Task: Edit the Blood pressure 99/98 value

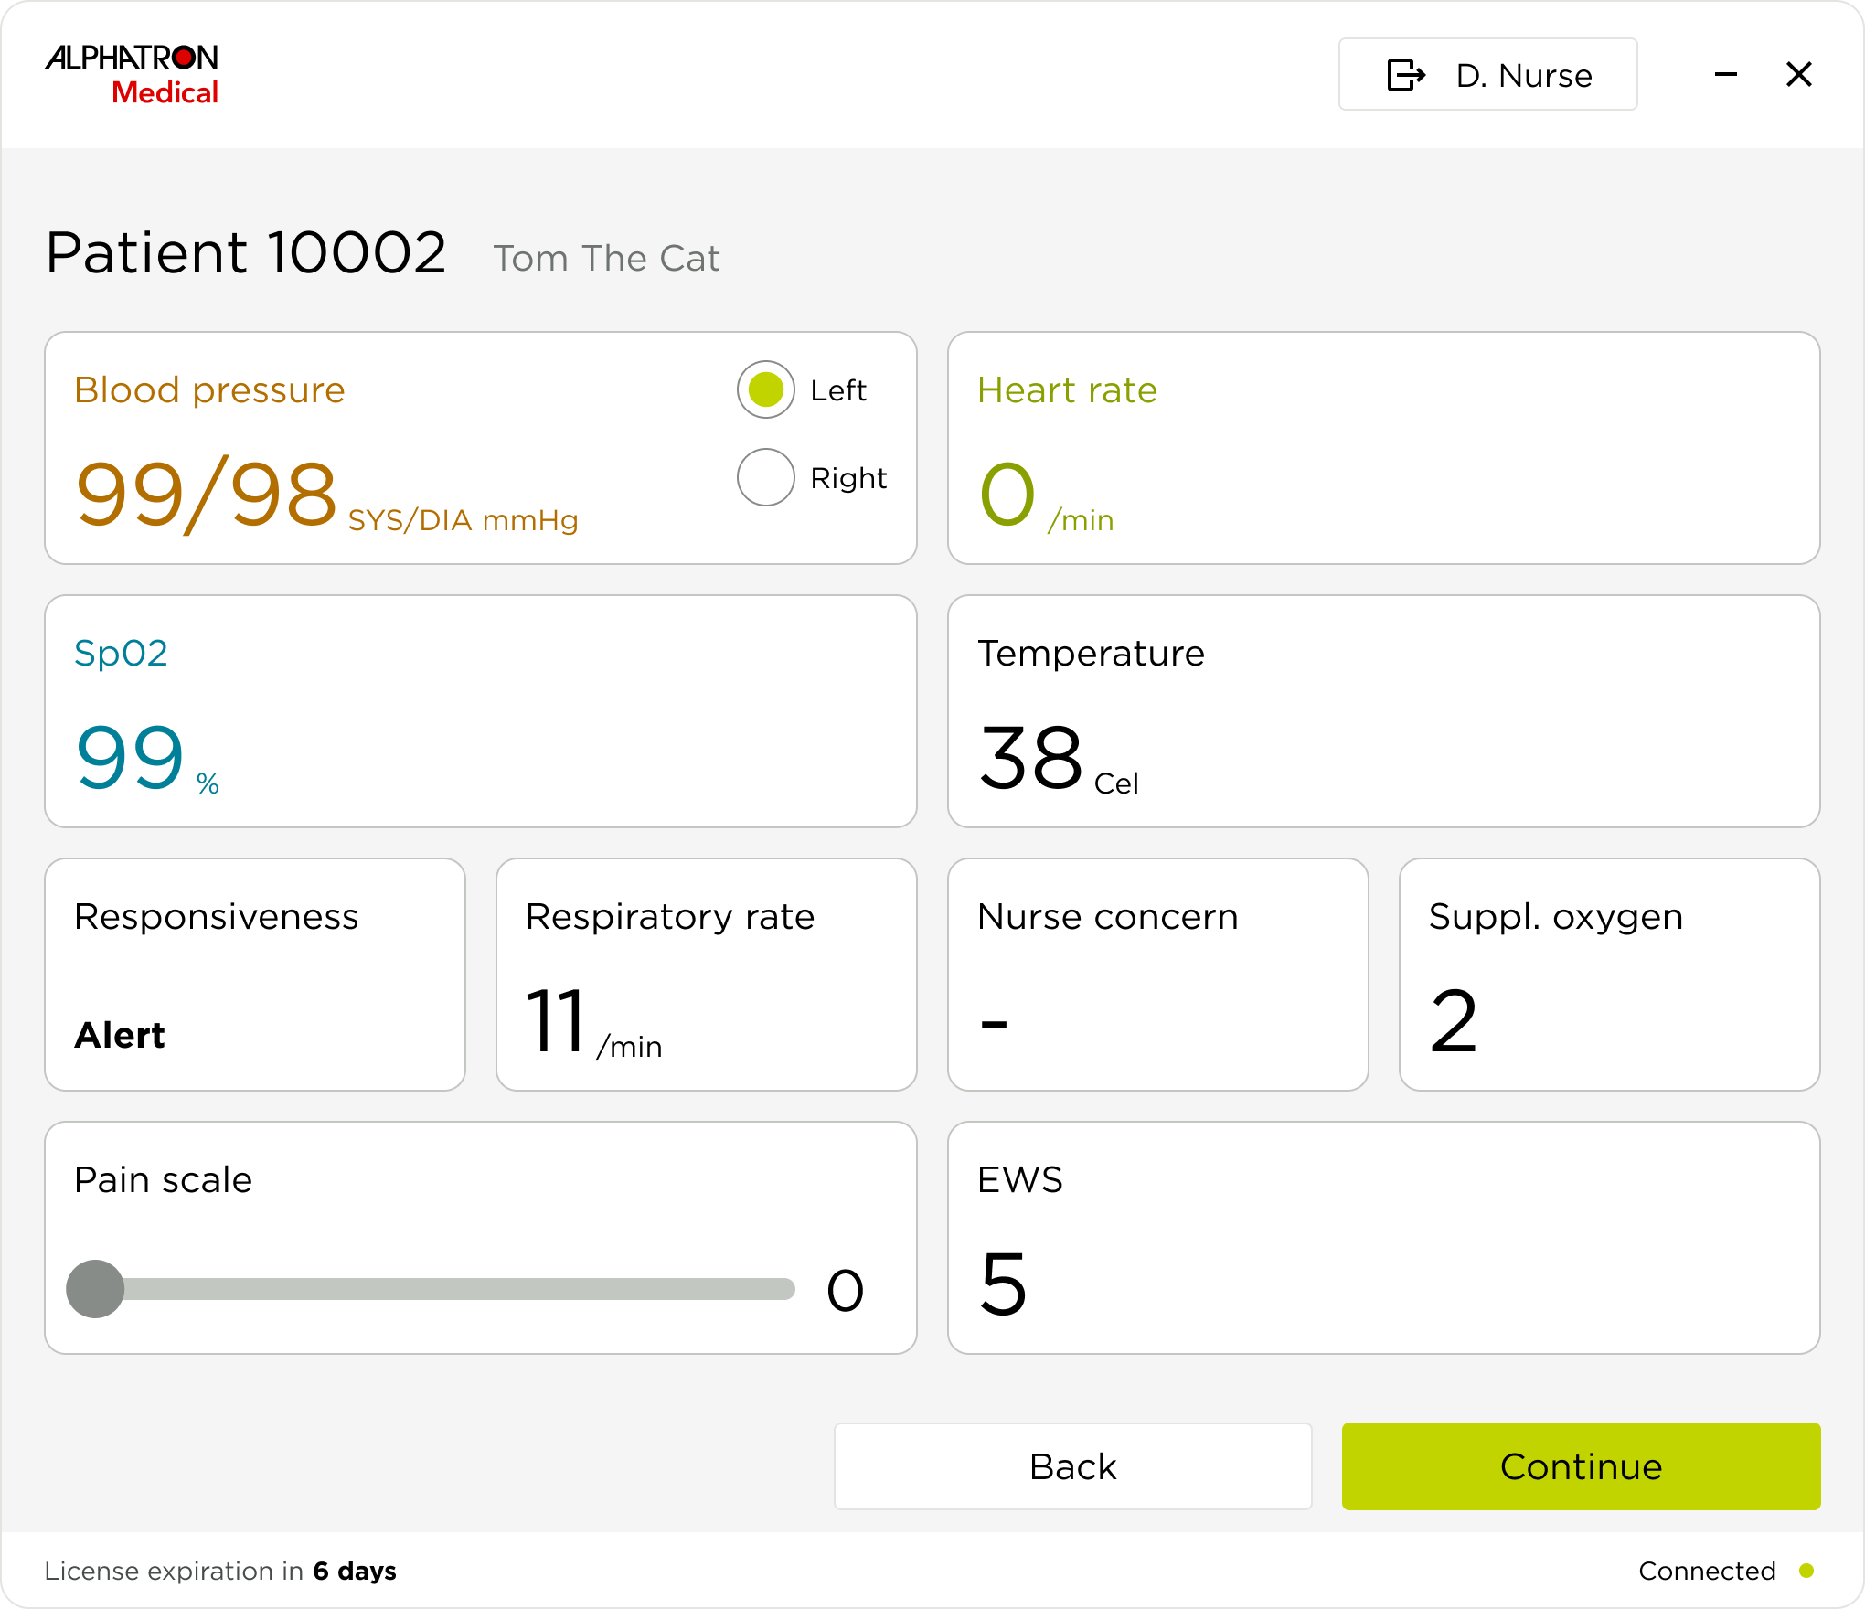Action: click(207, 495)
